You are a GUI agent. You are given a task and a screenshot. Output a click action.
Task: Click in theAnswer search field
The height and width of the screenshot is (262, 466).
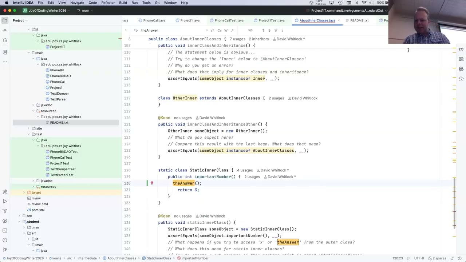coord(171,30)
